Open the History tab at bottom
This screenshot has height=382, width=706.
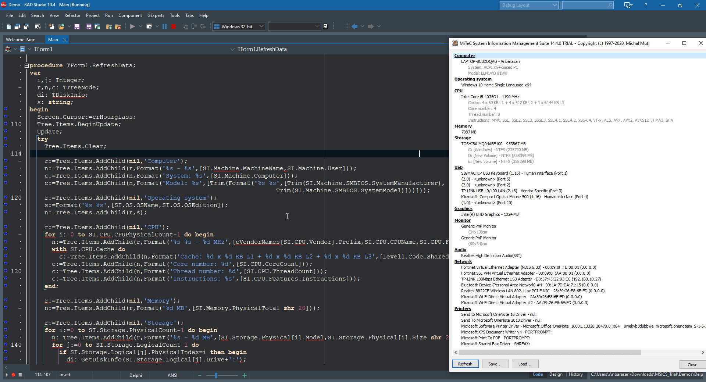(x=576, y=375)
